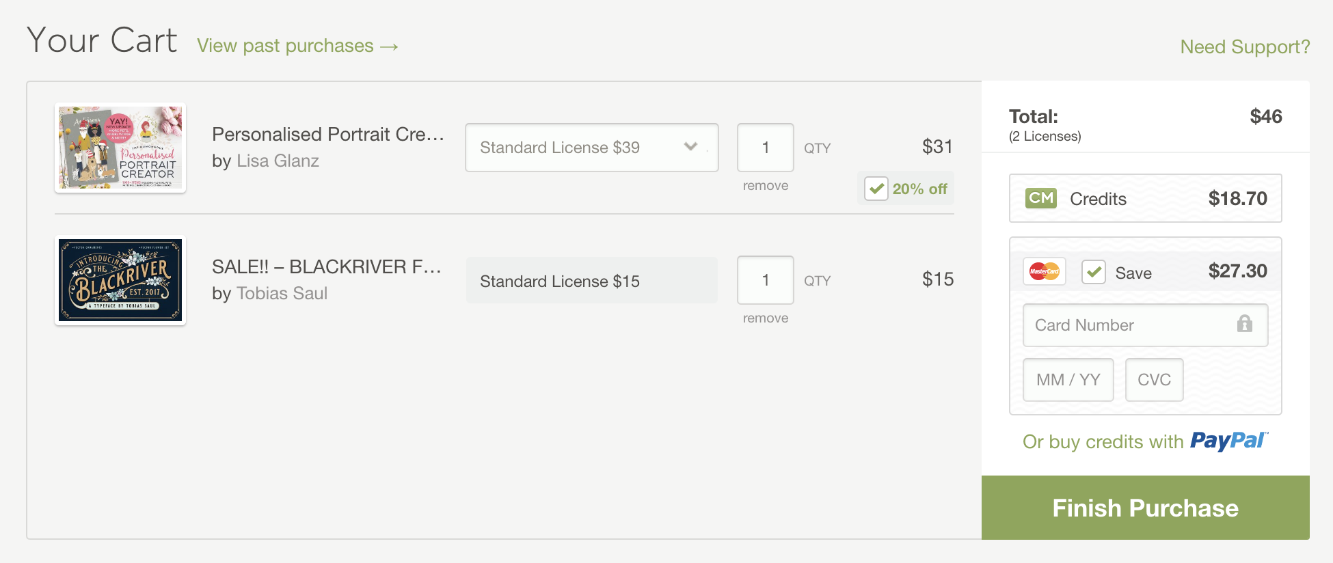1333x563 pixels.
Task: Click Need Support? in the top corner
Action: pos(1244,46)
